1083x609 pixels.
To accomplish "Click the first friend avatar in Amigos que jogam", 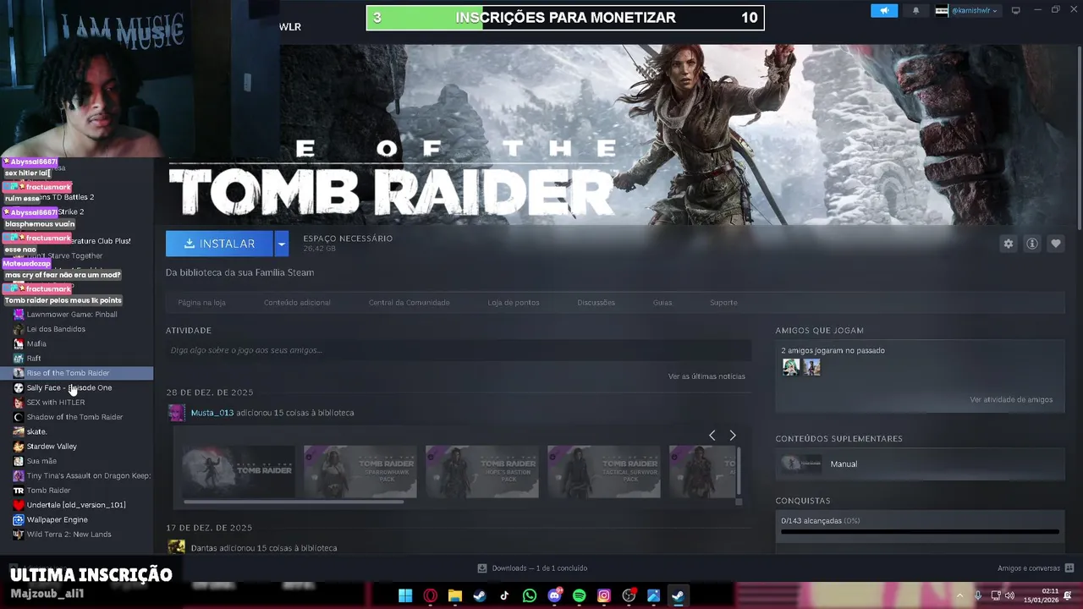I will 791,367.
